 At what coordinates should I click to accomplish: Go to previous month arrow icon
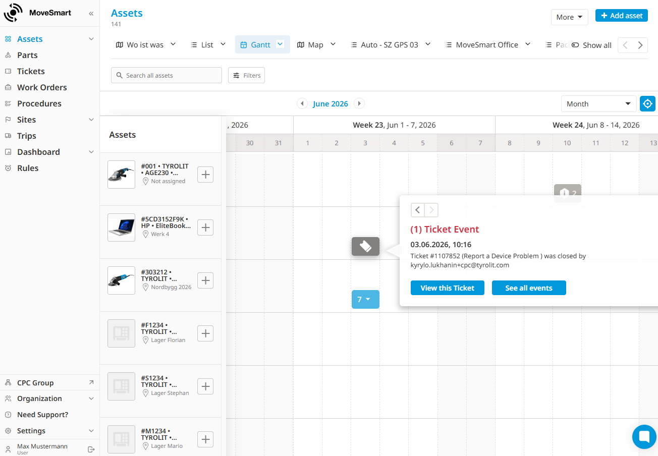[302, 103]
